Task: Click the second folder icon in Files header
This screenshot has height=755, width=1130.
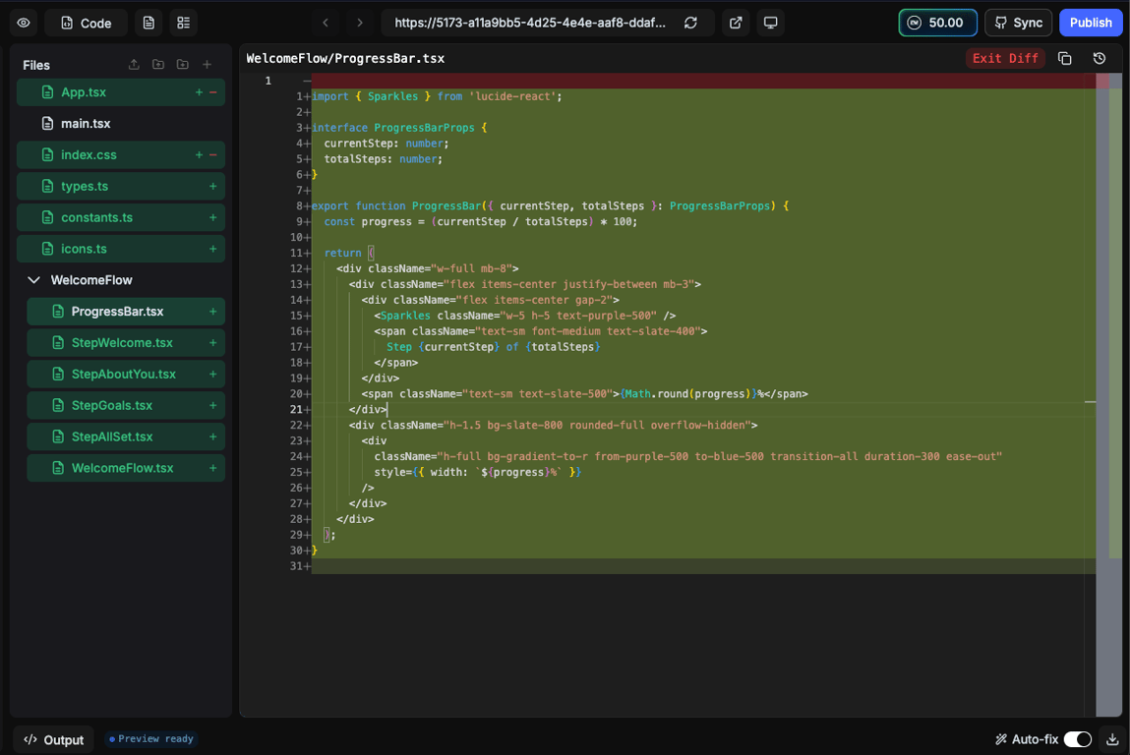Action: coord(182,64)
